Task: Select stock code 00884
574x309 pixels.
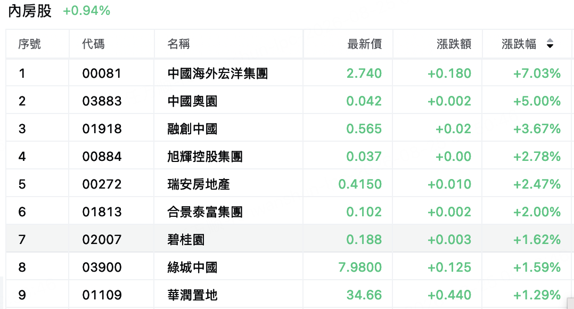Action: point(102,157)
